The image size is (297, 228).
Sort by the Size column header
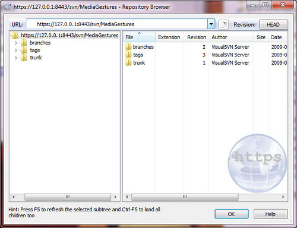pos(261,37)
